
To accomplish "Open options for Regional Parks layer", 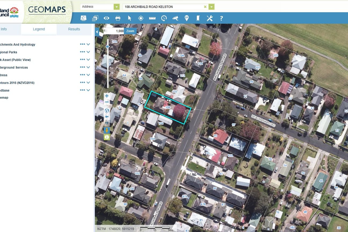I will click(x=82, y=52).
